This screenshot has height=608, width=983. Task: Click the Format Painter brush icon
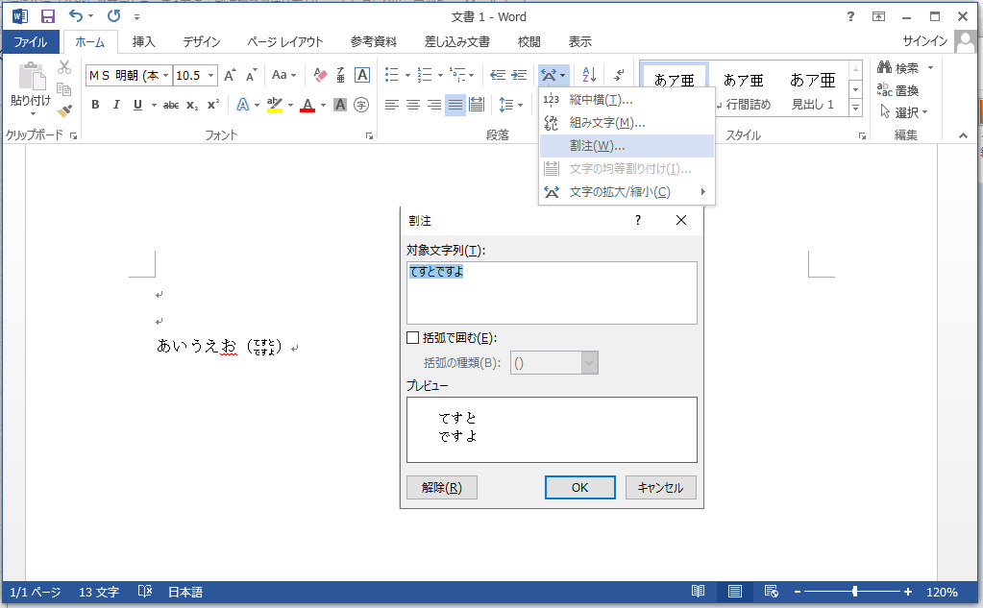tap(64, 110)
